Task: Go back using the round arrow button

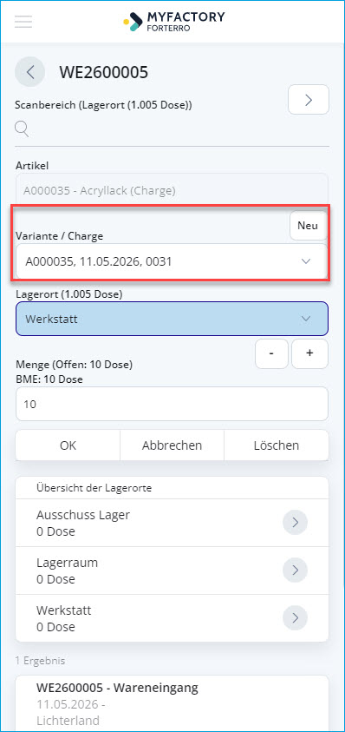Action: [29, 72]
